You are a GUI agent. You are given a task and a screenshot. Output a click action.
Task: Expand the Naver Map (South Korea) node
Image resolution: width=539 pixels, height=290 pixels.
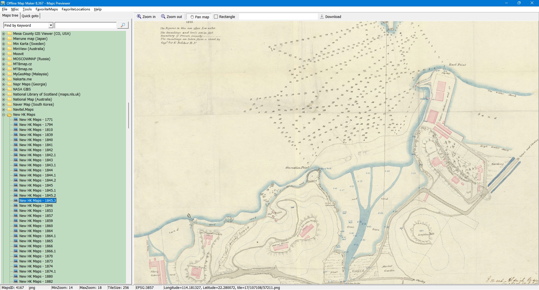pos(4,105)
